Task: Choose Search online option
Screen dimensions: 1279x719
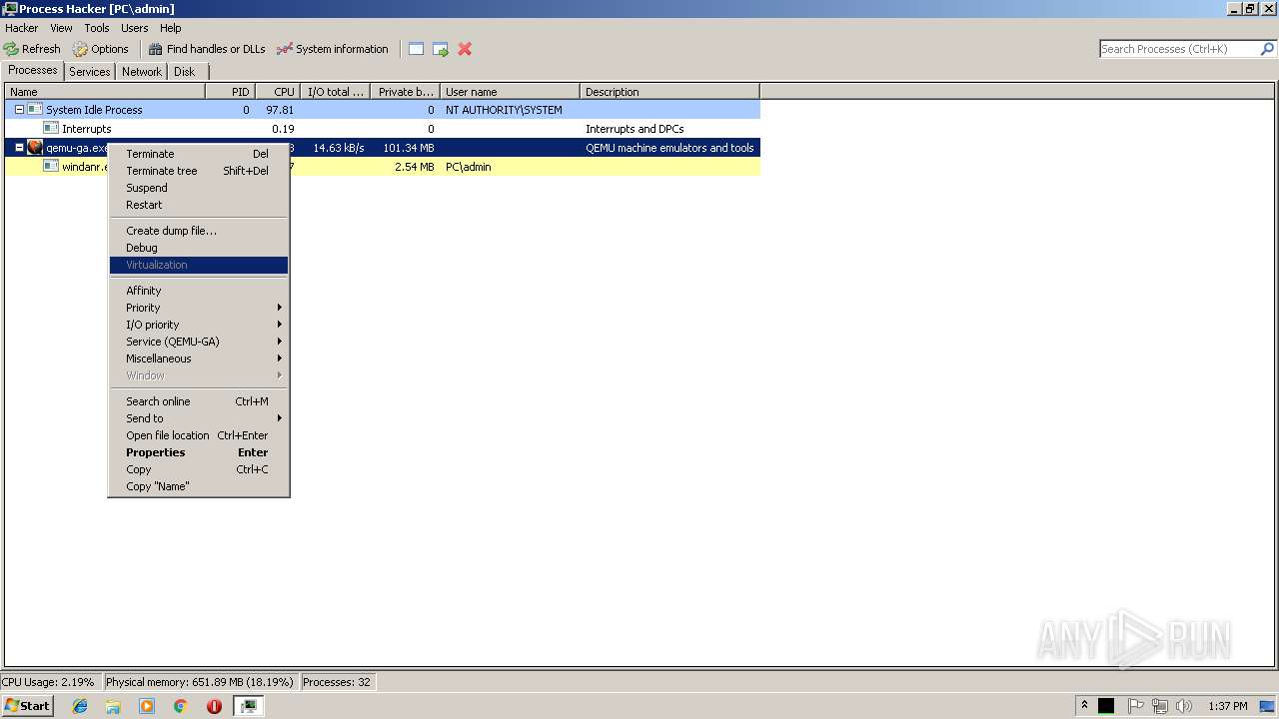Action: (199, 401)
